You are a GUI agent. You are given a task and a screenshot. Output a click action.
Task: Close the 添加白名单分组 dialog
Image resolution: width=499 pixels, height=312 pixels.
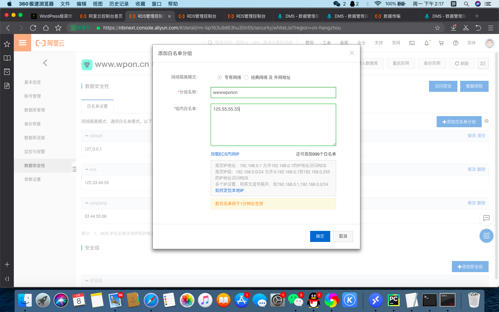352,53
